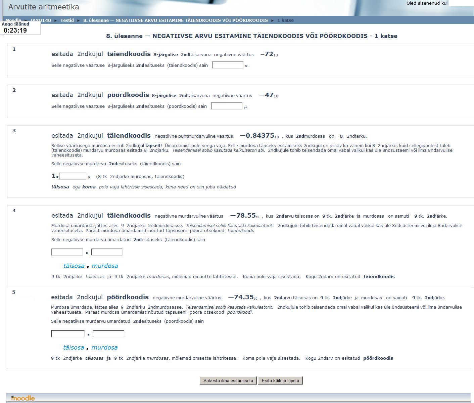This screenshot has height=403, width=474.
Task: Focus the answer field for question 1 (−72)
Action: [x=227, y=65]
